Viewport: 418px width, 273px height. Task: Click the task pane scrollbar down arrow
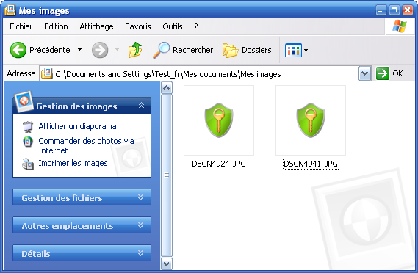[x=167, y=264]
